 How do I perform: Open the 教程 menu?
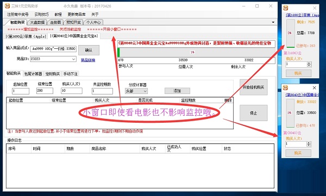58,14
